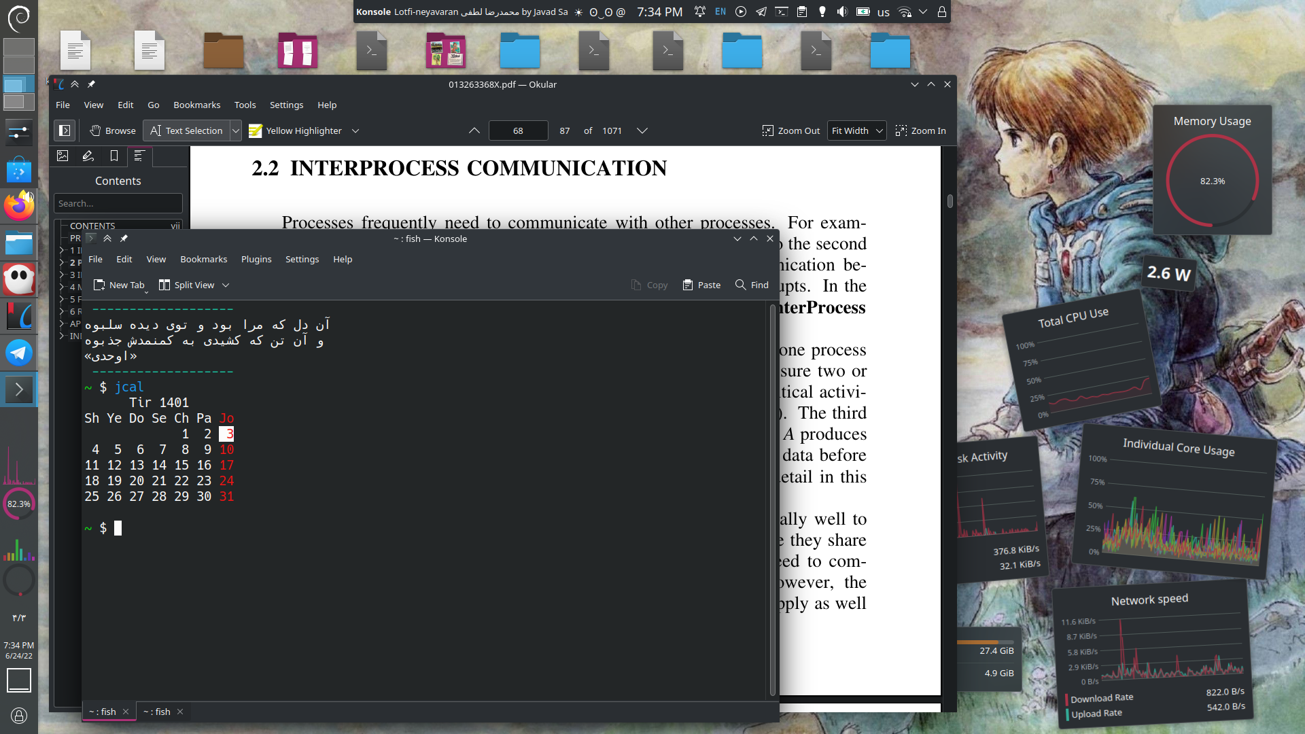The height and width of the screenshot is (734, 1305).
Task: Open the Annotations sidebar panel icon
Action: point(88,156)
